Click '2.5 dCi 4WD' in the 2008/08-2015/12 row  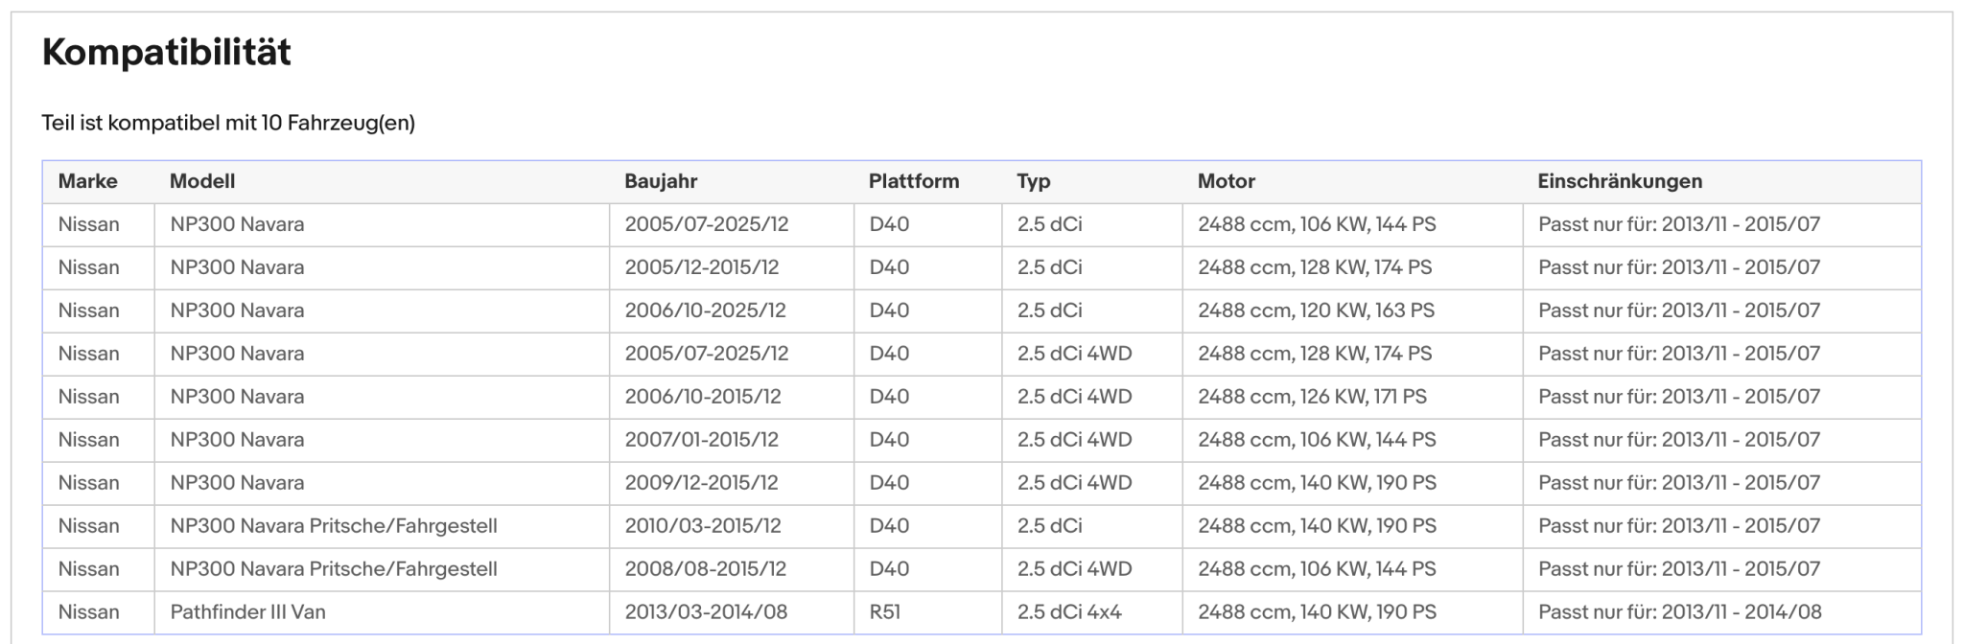click(1074, 569)
